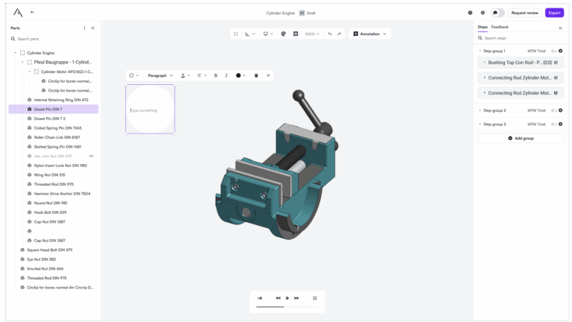Open the 100% zoom dropdown
The height and width of the screenshot is (322, 572).
[x=312, y=34]
